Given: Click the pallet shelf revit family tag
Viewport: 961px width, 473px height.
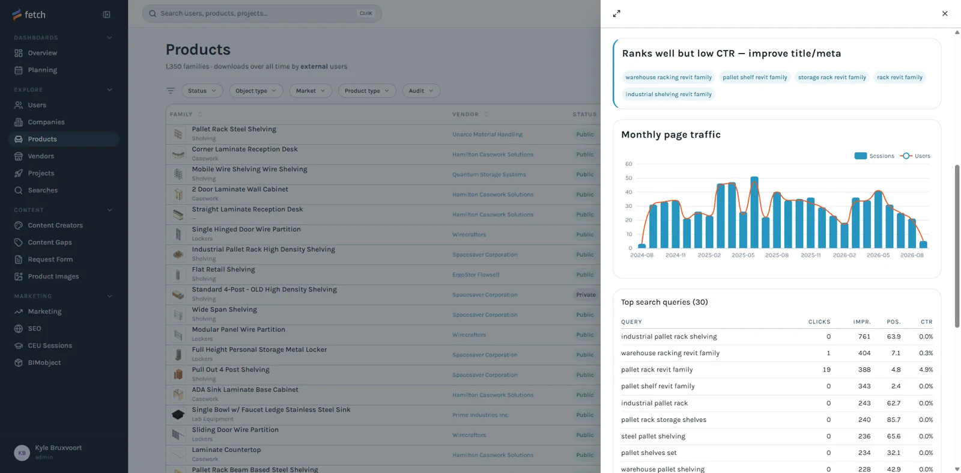Looking at the screenshot, I should tap(754, 78).
